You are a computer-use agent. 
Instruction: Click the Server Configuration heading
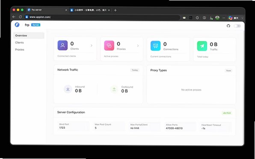click(71, 112)
